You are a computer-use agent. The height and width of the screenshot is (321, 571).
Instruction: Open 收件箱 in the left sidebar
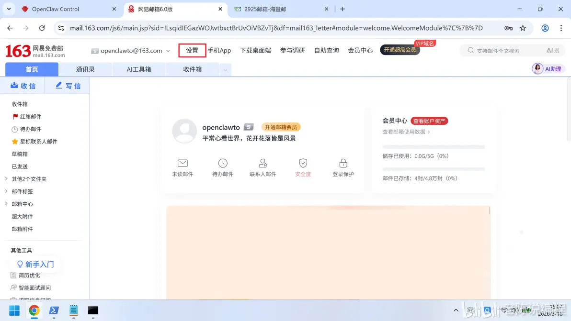coord(20,104)
